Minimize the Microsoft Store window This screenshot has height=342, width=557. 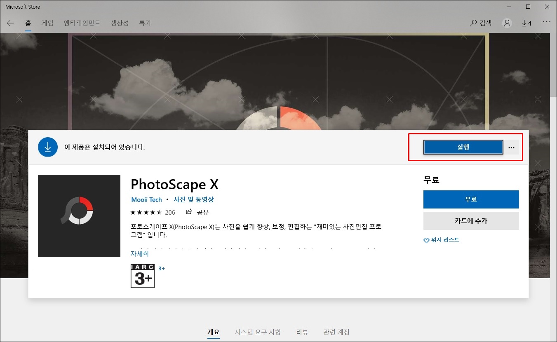[509, 7]
